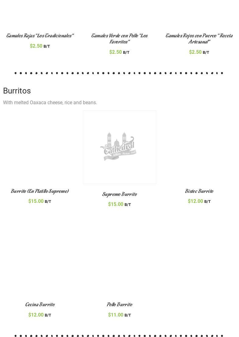
Task: Click the $12.00 Bistec Burrito price
Action: pyautogui.click(x=195, y=201)
